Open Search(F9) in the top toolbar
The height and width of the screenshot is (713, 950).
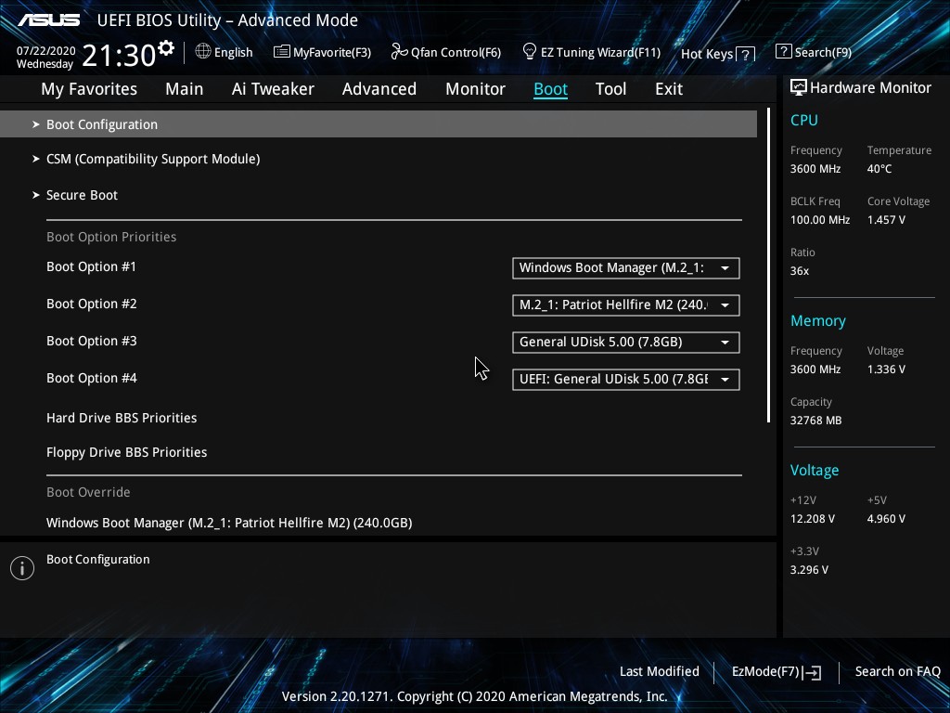point(813,53)
